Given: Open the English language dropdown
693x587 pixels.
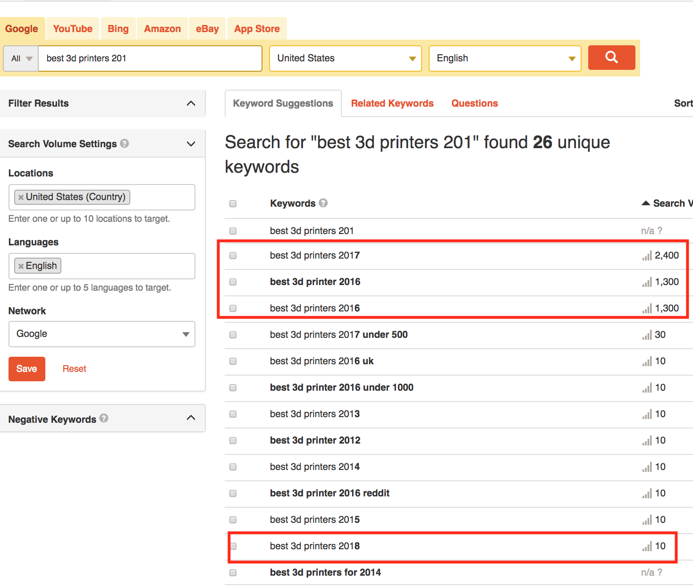Looking at the screenshot, I should (x=505, y=59).
